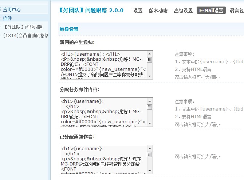The height and width of the screenshot is (180, 244).
Task: Click inside the 已分配通知作者 text area
Action: click(x=103, y=159)
